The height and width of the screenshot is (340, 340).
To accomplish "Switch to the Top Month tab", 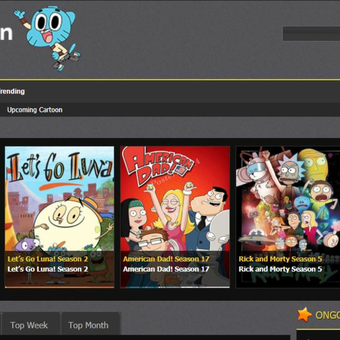I will 88,325.
